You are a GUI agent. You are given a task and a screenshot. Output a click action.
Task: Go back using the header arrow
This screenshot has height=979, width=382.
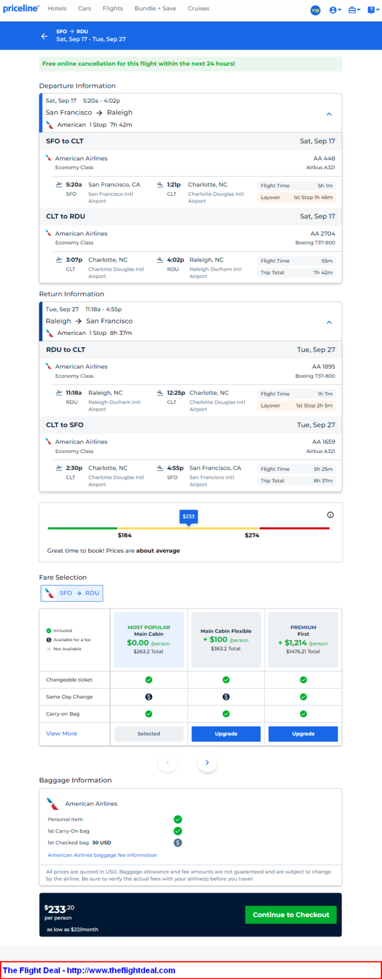point(44,36)
